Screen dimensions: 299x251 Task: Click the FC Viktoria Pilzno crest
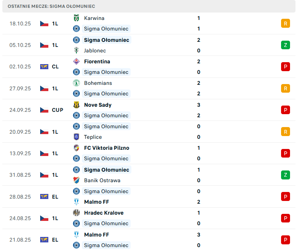(x=76, y=148)
